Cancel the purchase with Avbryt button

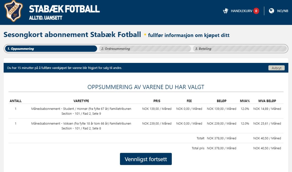pyautogui.click(x=276, y=68)
